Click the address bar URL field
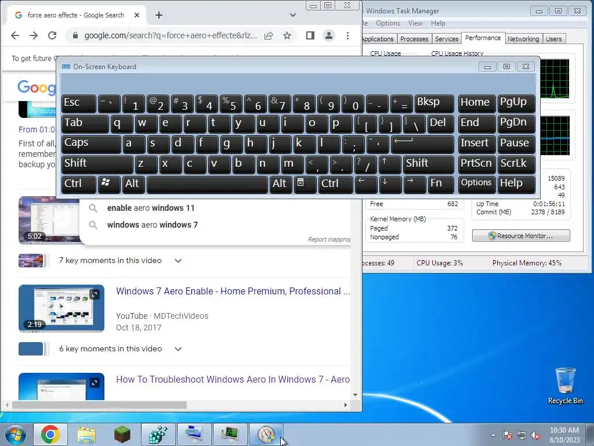 tap(171, 35)
